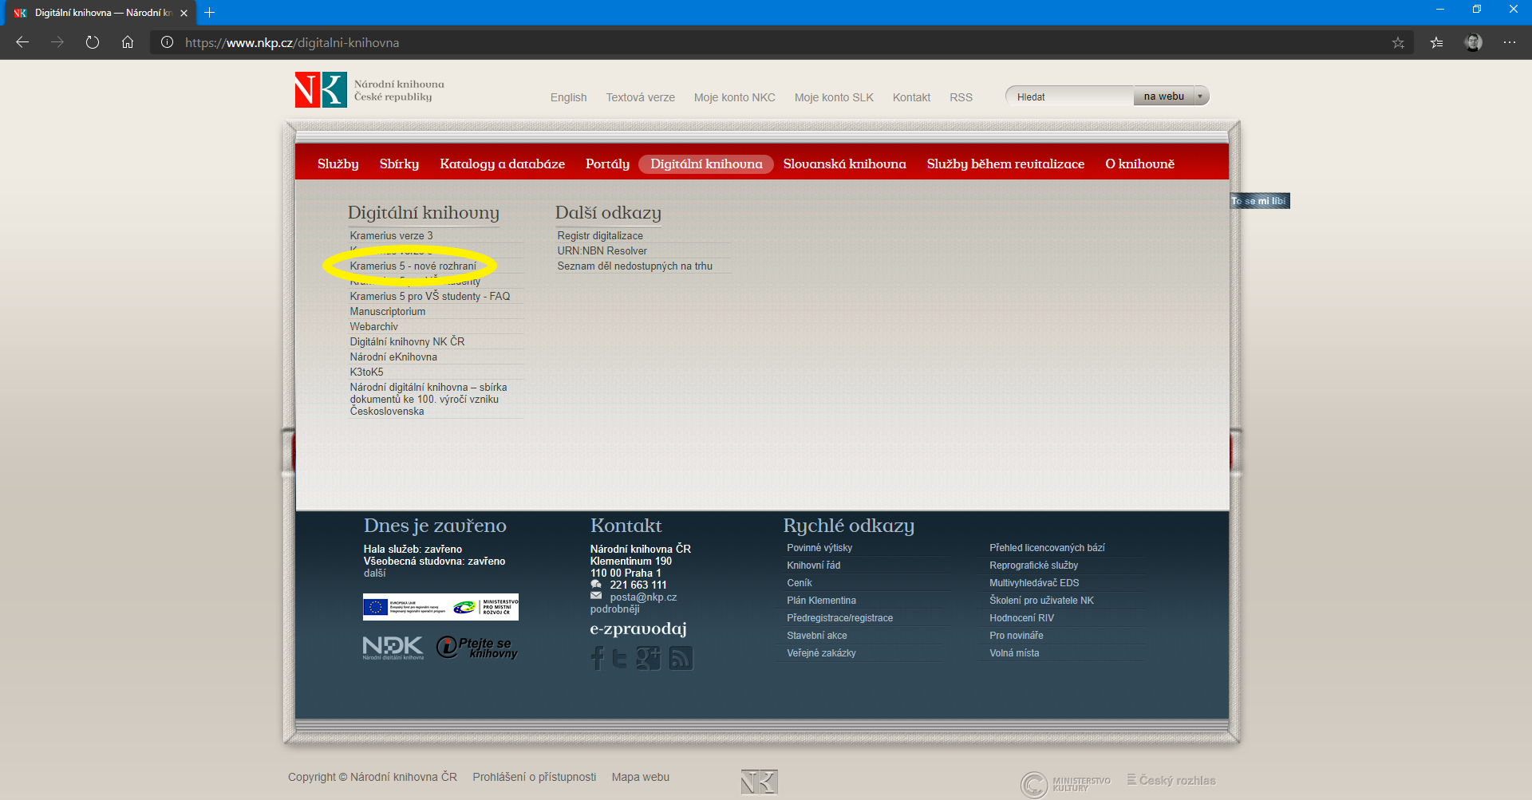Switch site language to English
The height and width of the screenshot is (800, 1532).
coord(568,97)
